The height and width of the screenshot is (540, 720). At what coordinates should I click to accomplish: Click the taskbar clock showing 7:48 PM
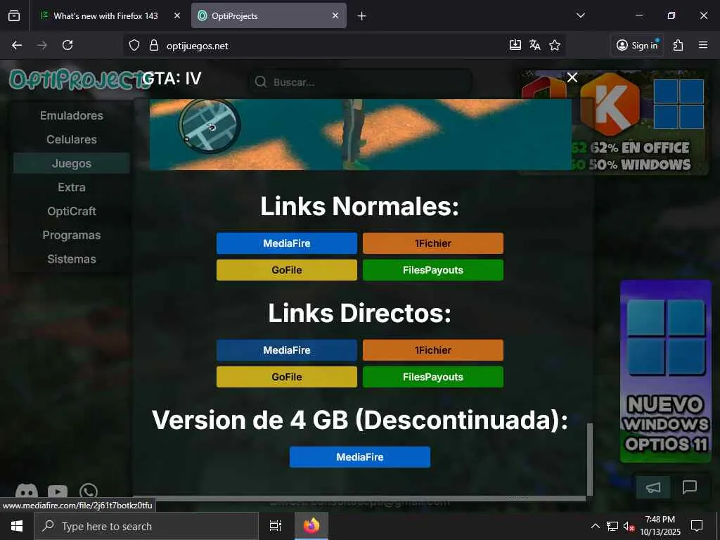click(660, 526)
